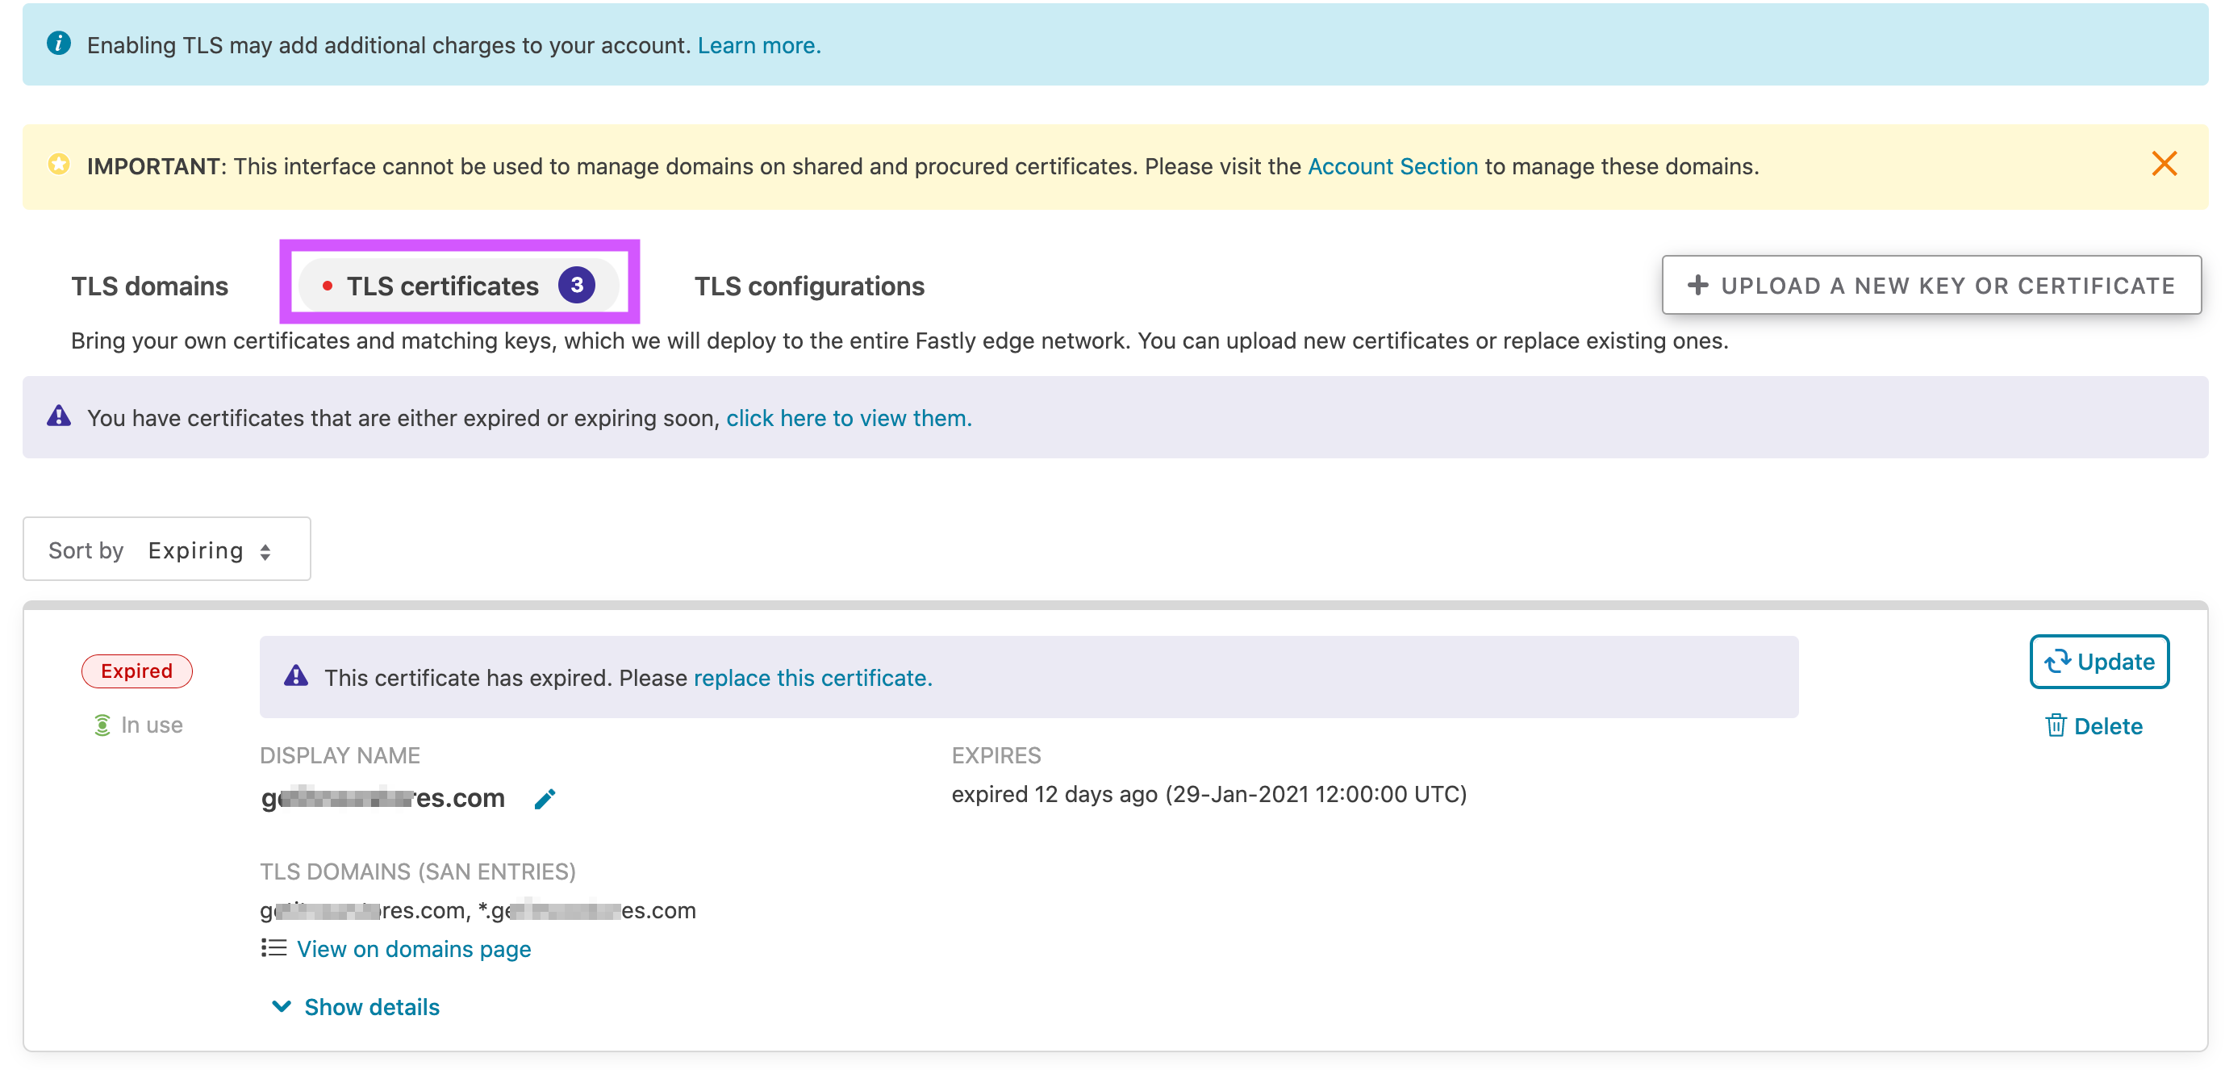2225x1070 pixels.
Task: Click the warning triangle in the expired certificate message
Action: coord(295,675)
